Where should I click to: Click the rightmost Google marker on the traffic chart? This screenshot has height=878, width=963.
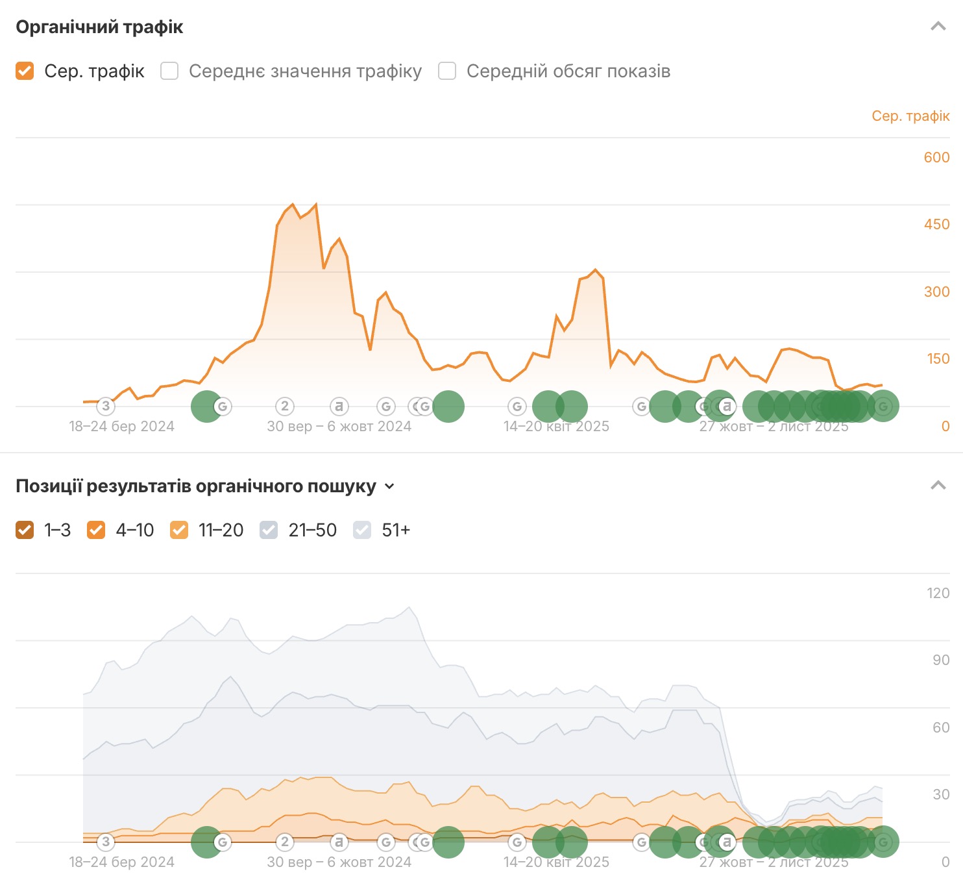(x=883, y=407)
